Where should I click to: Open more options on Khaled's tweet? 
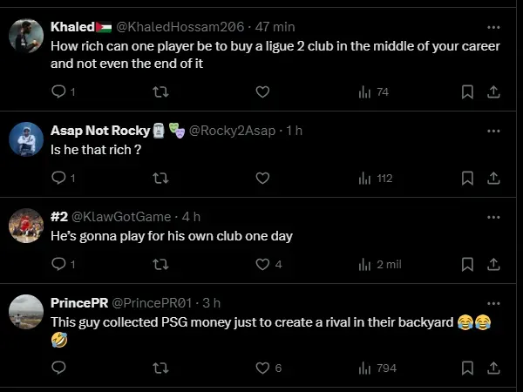493,26
